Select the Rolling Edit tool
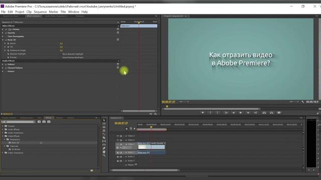This screenshot has height=180, width=321. click(104, 130)
